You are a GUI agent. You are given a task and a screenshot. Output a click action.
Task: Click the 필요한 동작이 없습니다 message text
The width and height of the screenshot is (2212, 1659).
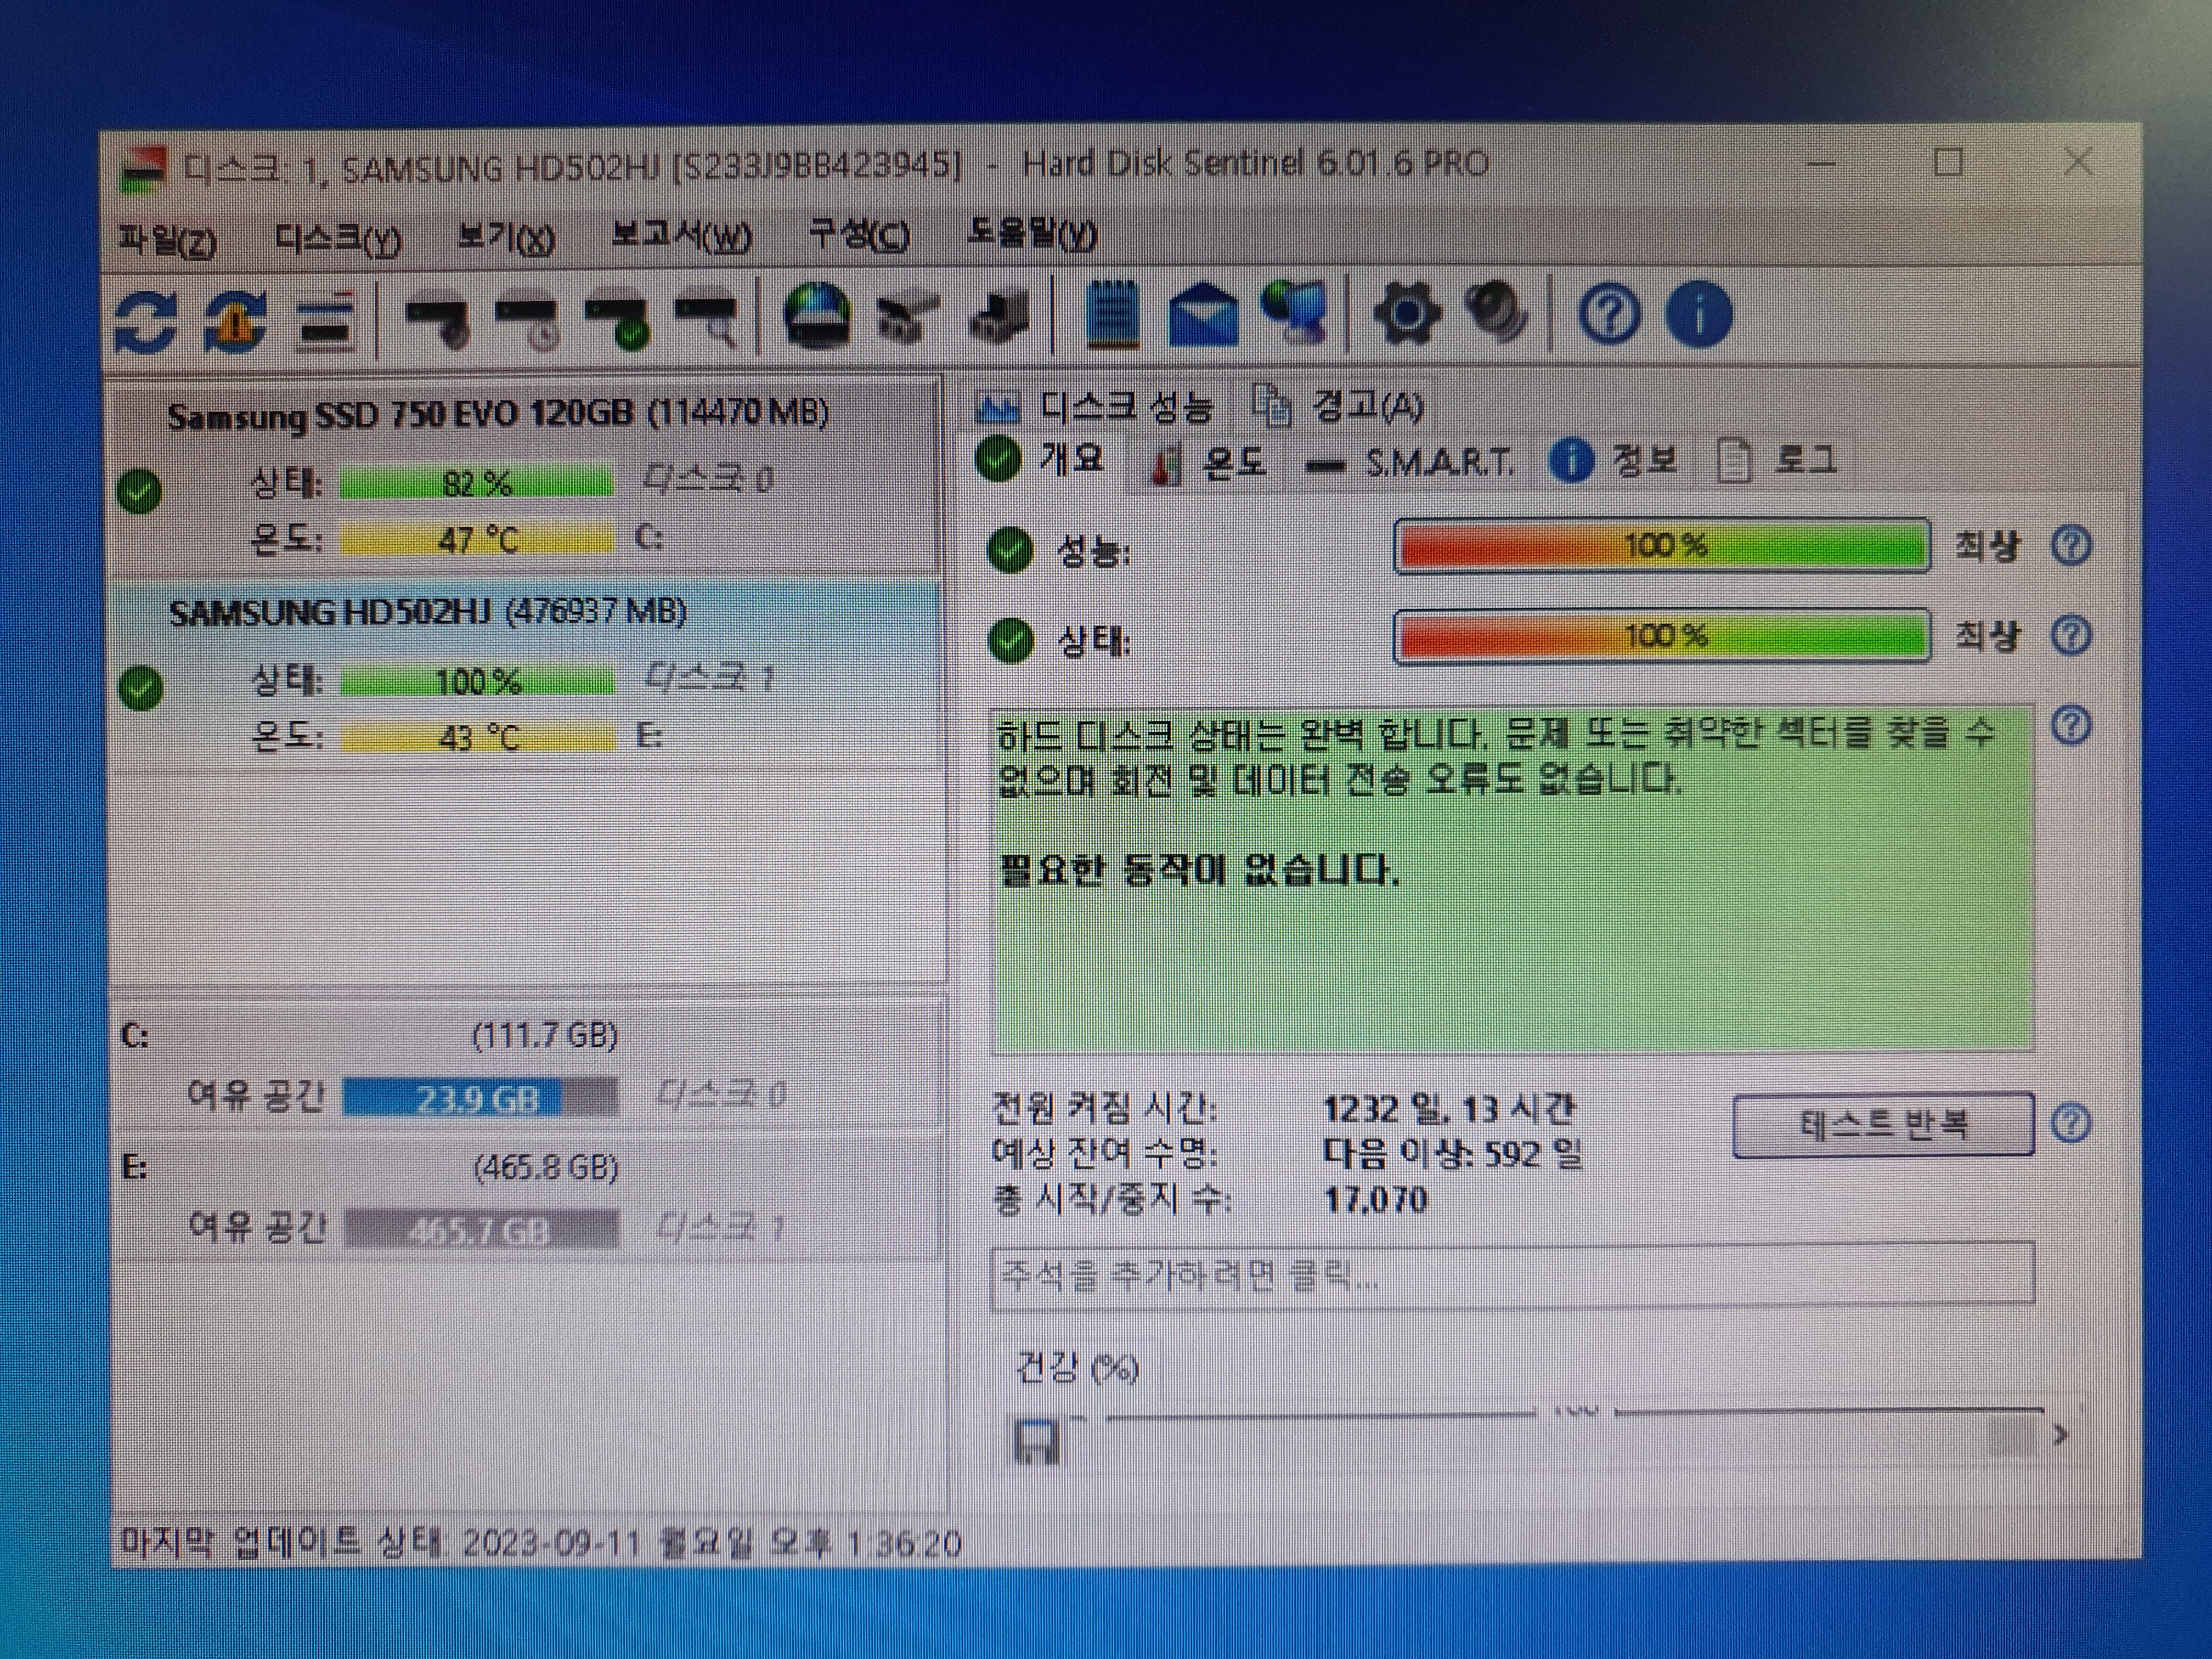pos(1199,870)
